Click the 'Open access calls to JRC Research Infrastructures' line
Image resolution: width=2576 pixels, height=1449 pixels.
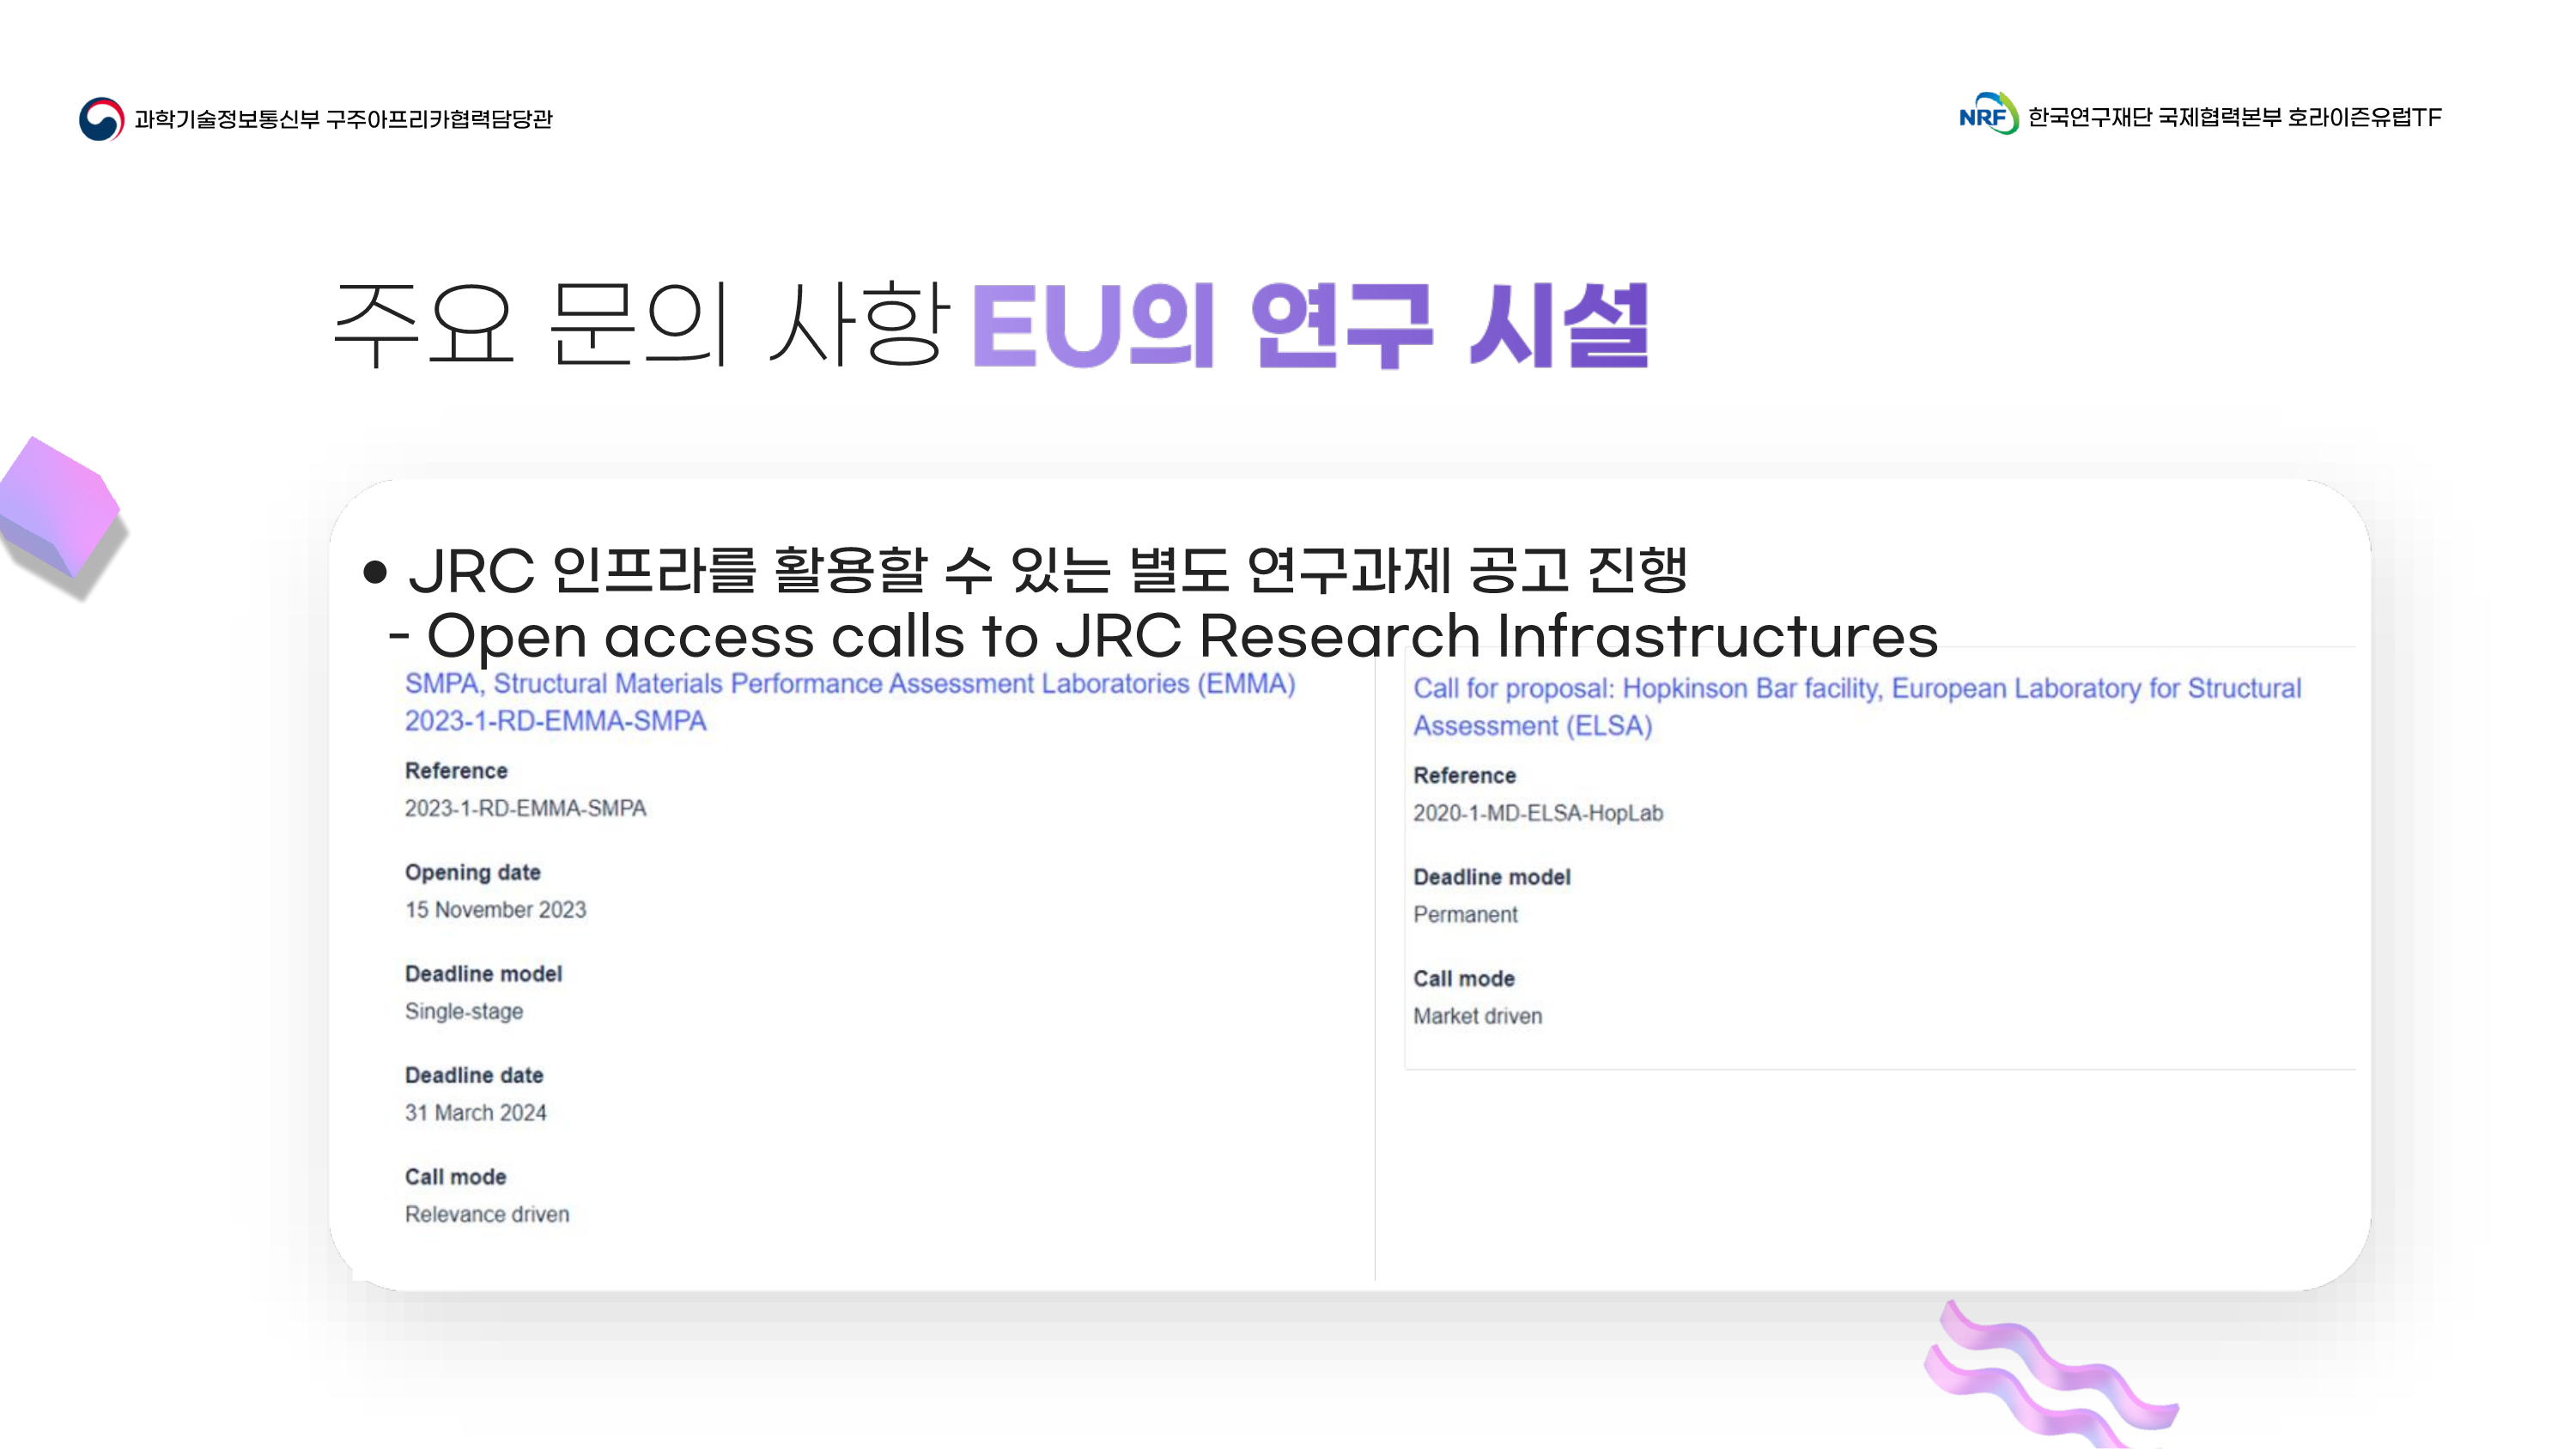pos(1163,636)
